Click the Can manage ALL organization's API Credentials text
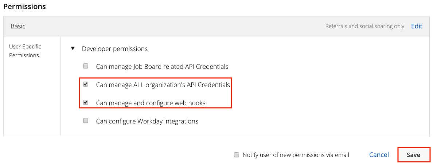The image size is (433, 165). (x=163, y=85)
